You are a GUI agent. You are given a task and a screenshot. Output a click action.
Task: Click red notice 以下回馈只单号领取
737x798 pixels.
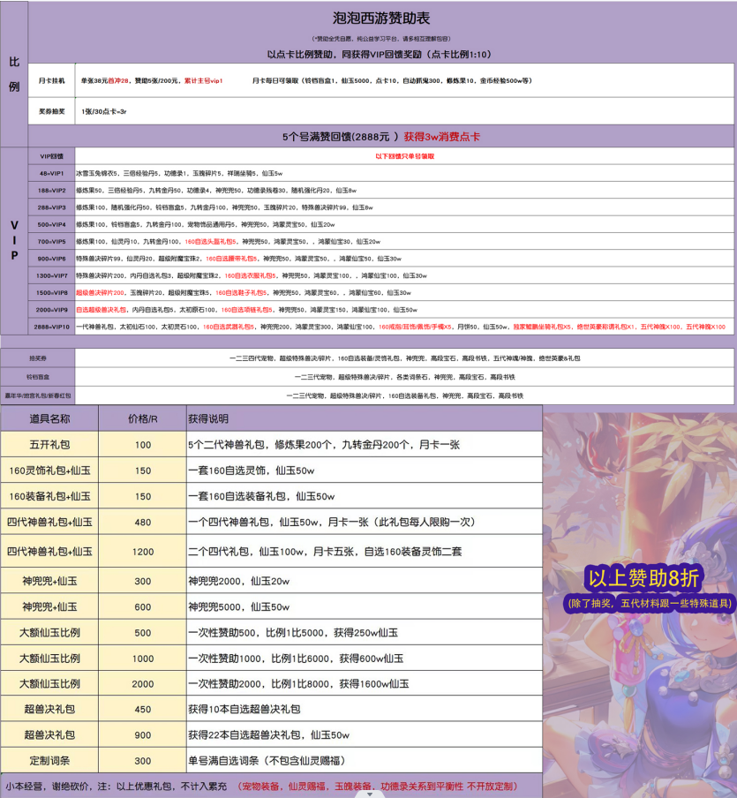coord(404,156)
